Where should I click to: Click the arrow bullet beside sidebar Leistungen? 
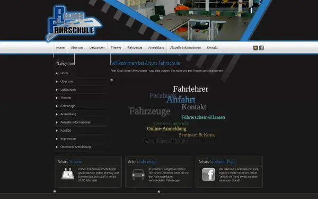tap(57, 90)
